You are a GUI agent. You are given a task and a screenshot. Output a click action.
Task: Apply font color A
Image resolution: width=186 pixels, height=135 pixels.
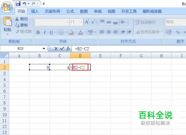pos(80,32)
